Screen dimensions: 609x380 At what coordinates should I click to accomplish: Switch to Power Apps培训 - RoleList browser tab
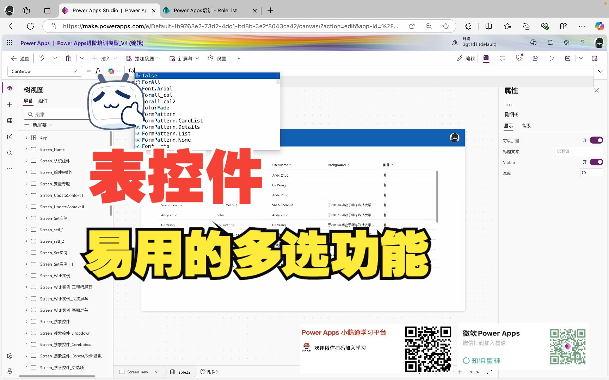point(210,11)
